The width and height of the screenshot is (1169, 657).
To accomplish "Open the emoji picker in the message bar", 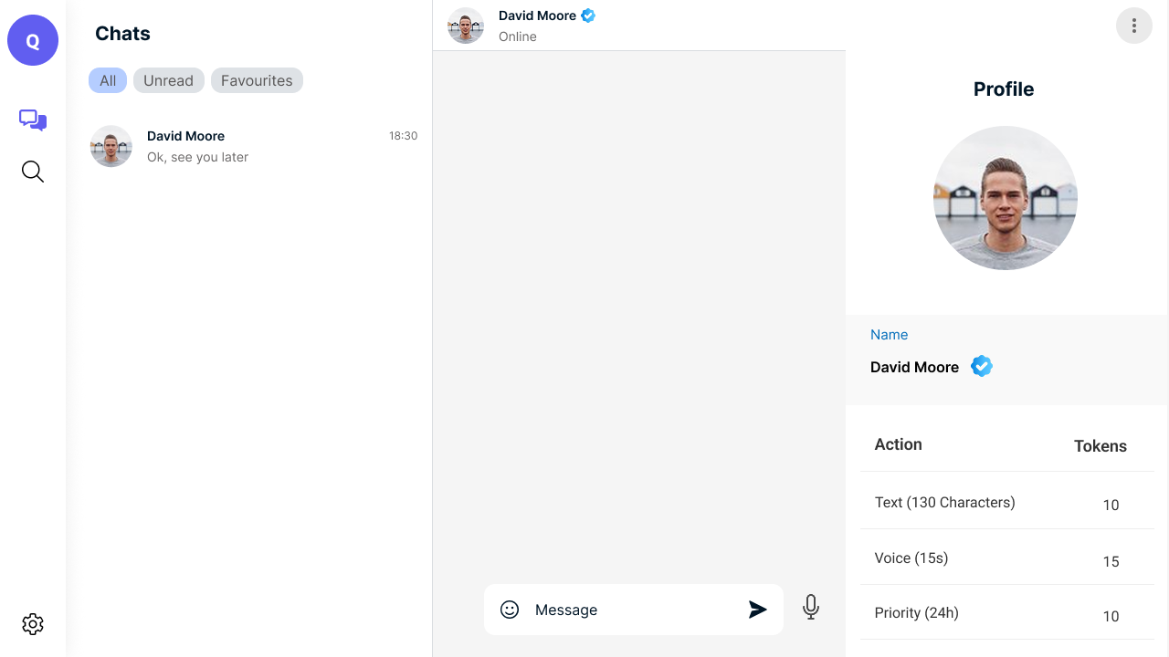I will 509,609.
